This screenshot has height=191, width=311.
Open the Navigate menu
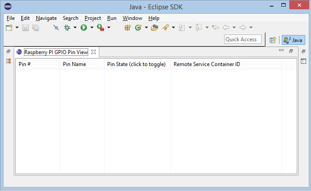point(46,18)
